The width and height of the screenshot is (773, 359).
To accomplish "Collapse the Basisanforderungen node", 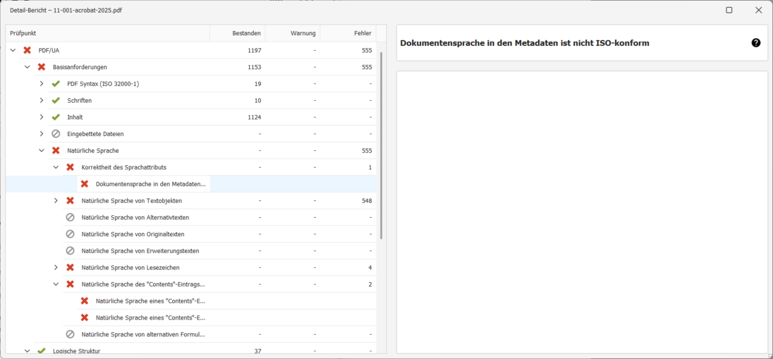I will (x=27, y=67).
